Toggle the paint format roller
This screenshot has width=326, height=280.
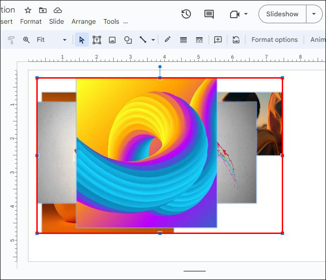point(11,40)
